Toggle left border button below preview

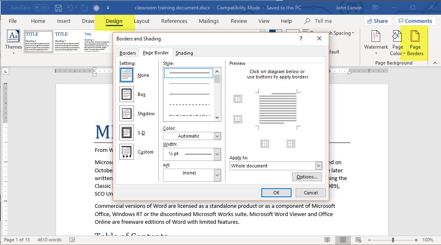[x=265, y=143]
